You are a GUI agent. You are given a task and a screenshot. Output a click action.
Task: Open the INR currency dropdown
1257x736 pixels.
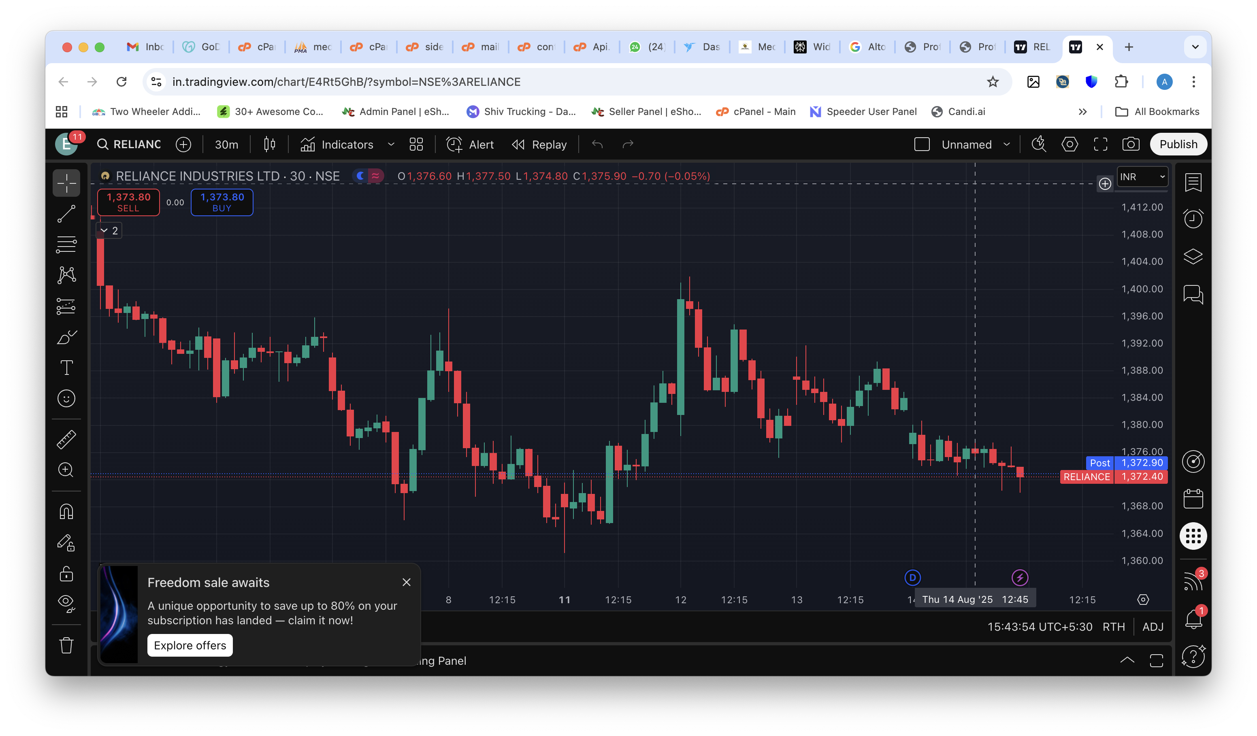[x=1142, y=177]
